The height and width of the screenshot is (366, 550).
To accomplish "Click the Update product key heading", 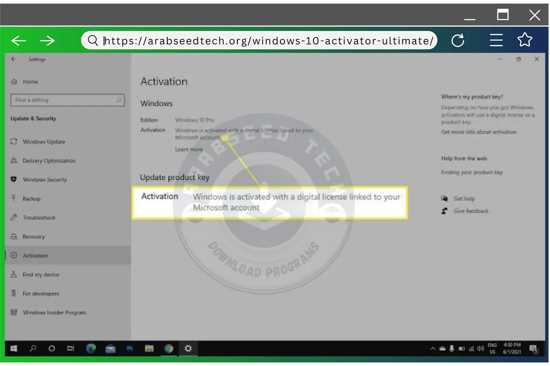I will coord(175,178).
